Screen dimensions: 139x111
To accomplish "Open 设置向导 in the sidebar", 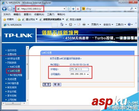I will pyautogui.click(x=12, y=54).
